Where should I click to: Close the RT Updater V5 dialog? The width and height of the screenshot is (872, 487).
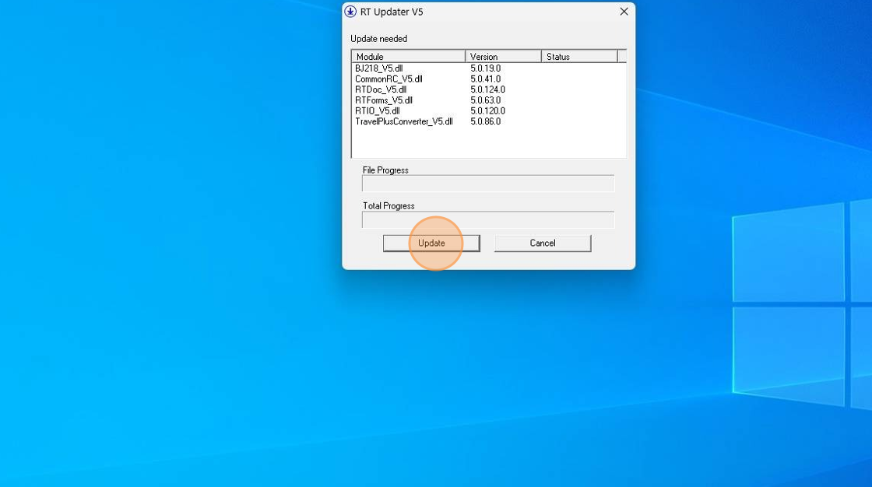point(624,12)
